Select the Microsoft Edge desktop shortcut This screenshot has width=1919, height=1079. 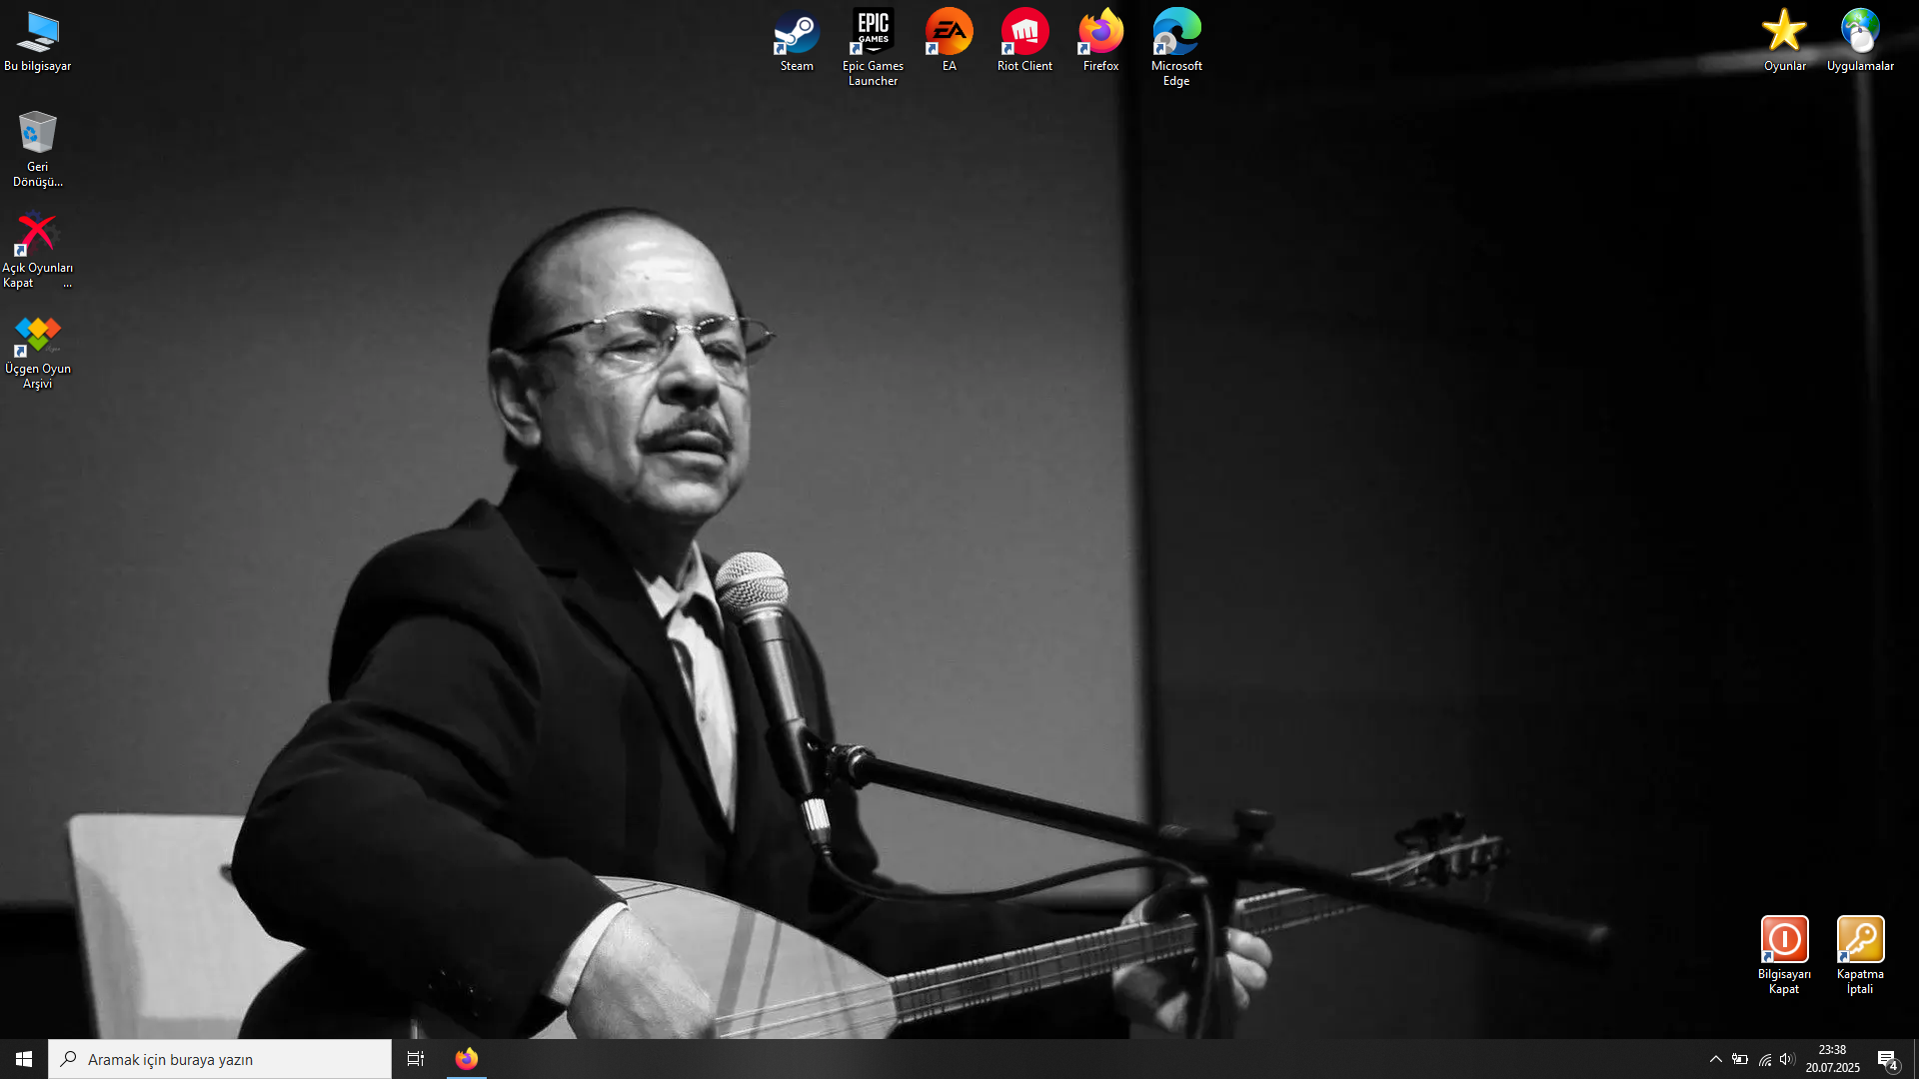point(1176,47)
